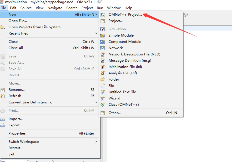Click the Refresh icon in File menu
The height and width of the screenshot is (162, 232).
click(3, 96)
